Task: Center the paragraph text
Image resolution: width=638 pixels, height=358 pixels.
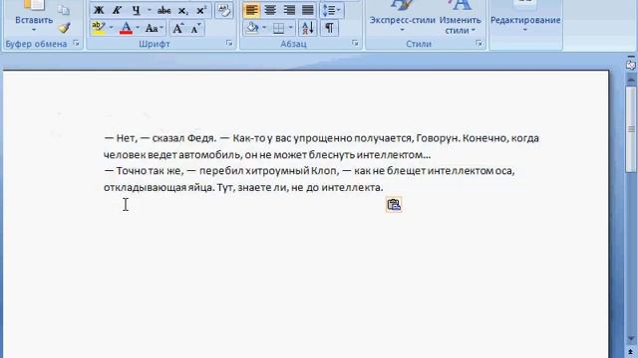Action: (x=270, y=10)
